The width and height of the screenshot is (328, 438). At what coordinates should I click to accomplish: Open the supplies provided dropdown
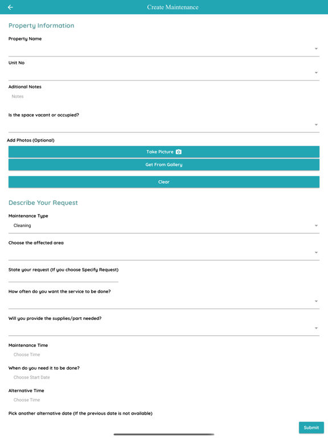pos(164,328)
